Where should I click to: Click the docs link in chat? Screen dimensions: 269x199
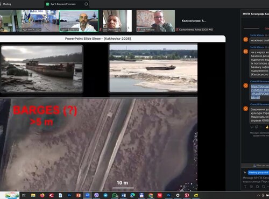pyautogui.click(x=260, y=92)
